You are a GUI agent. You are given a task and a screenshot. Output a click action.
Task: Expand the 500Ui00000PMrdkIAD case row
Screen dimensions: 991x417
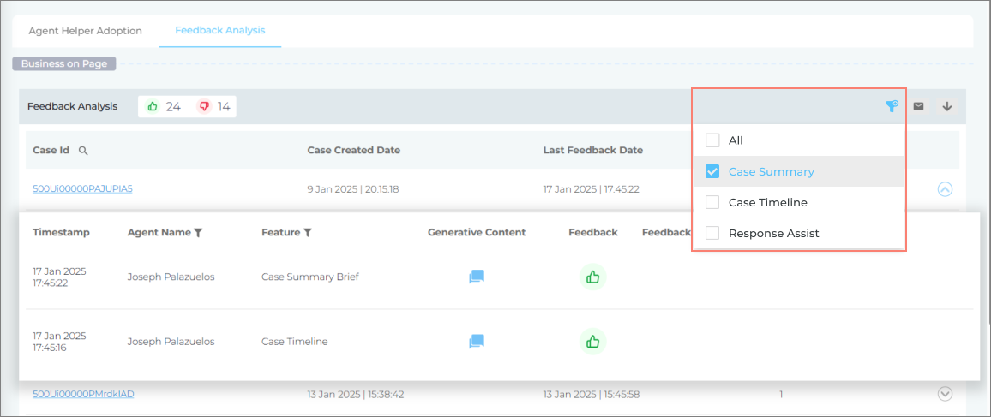[x=945, y=394]
